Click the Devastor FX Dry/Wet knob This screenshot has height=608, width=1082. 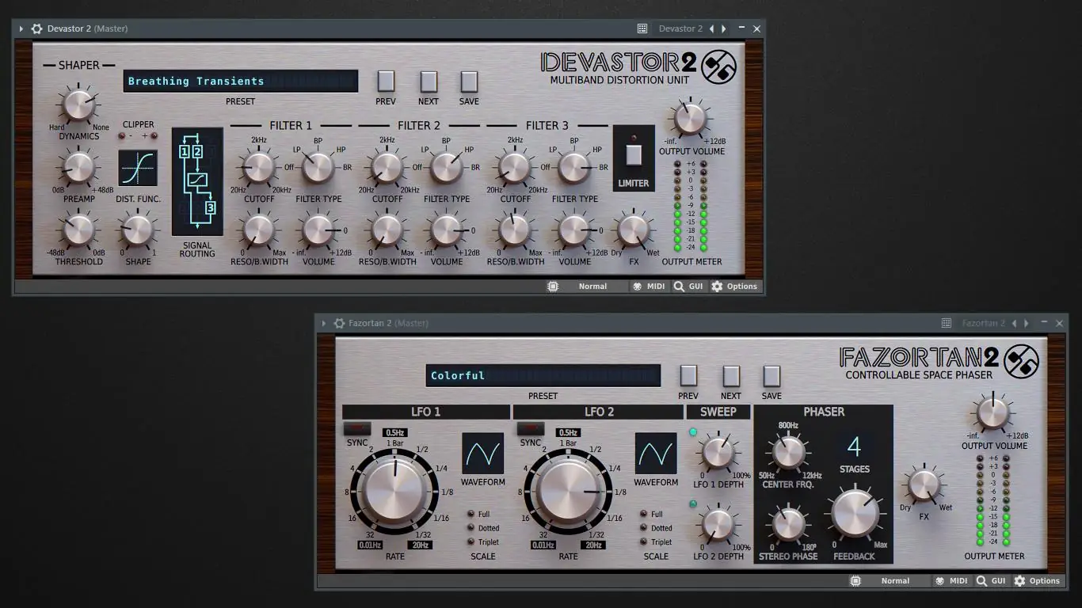(634, 230)
